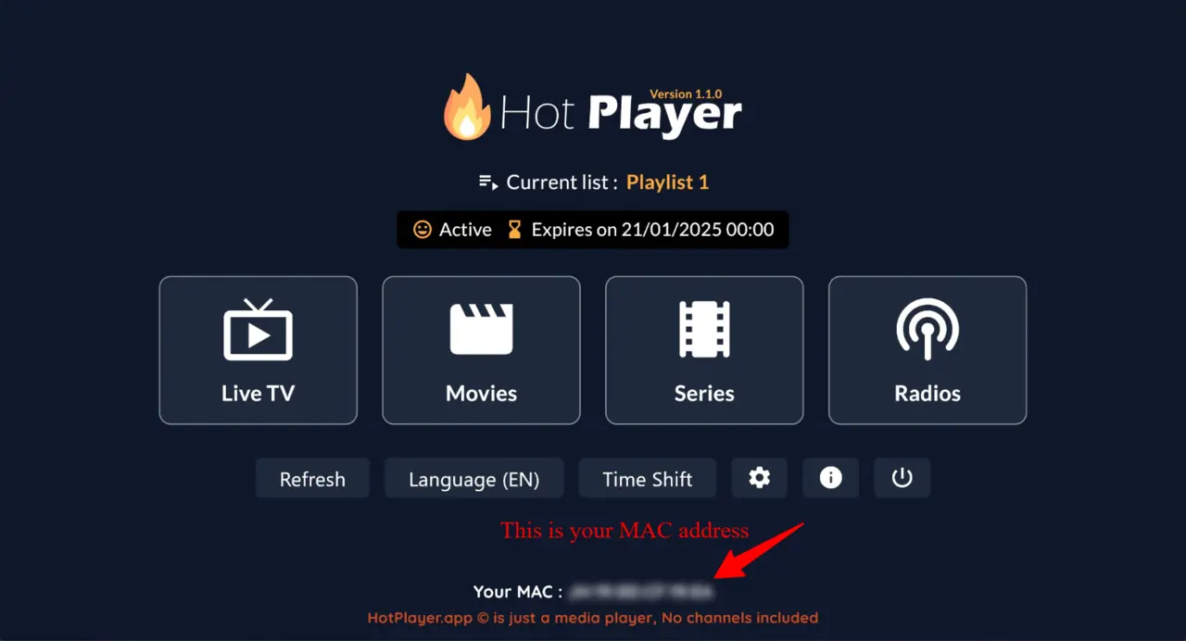
Task: Refresh the playlist content
Action: click(312, 478)
